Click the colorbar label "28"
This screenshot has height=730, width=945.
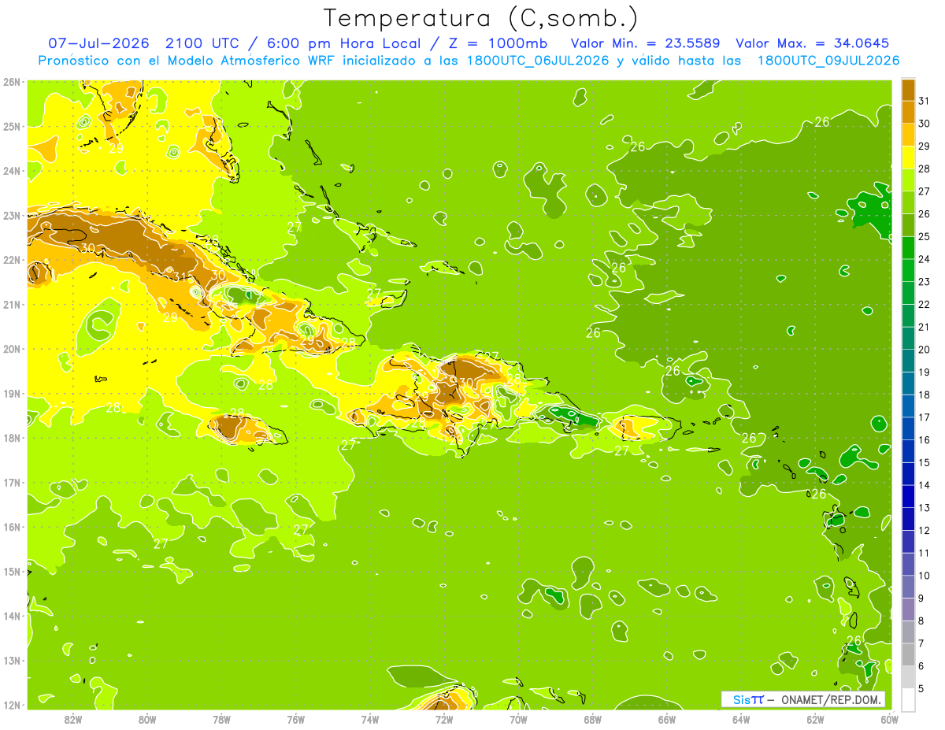click(x=925, y=169)
